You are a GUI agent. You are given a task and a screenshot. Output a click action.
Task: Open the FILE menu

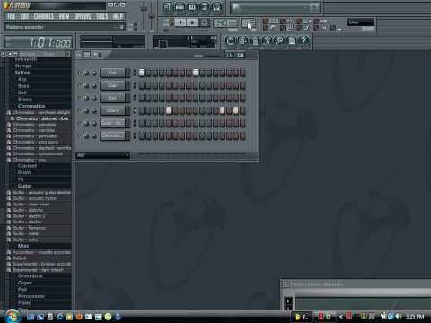11,16
